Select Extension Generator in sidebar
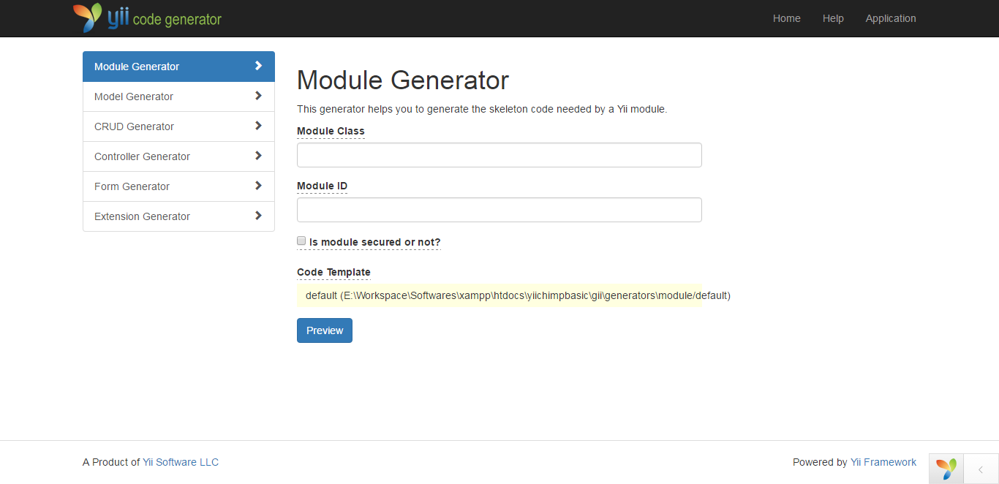The height and width of the screenshot is (484, 999). 178,216
